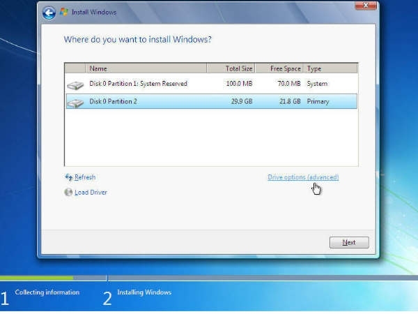418x314 pixels.
Task: Sort by the Type column header
Action: pos(330,68)
